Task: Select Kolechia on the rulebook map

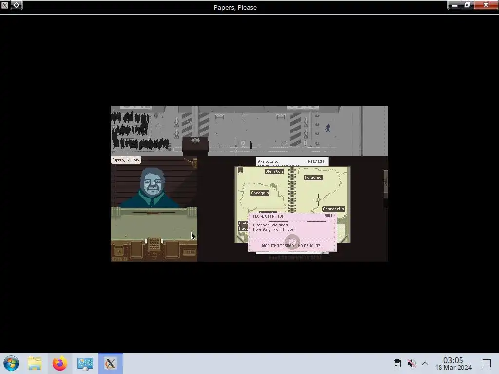Action: (313, 177)
